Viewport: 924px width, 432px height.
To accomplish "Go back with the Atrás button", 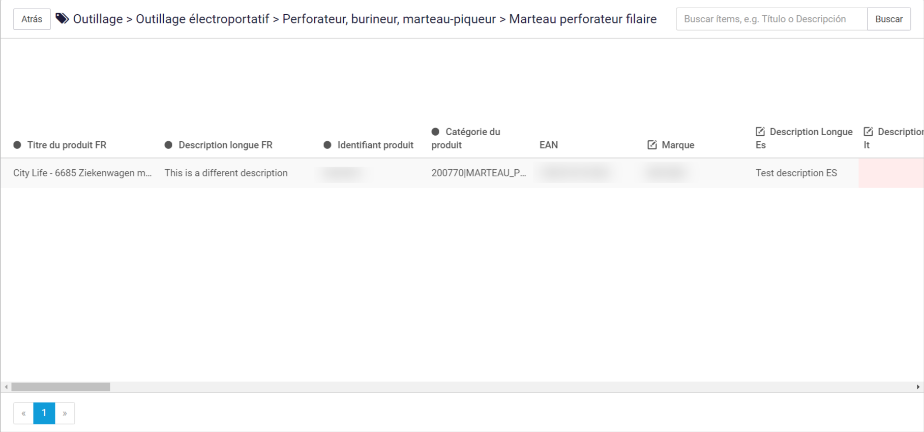I will (32, 19).
